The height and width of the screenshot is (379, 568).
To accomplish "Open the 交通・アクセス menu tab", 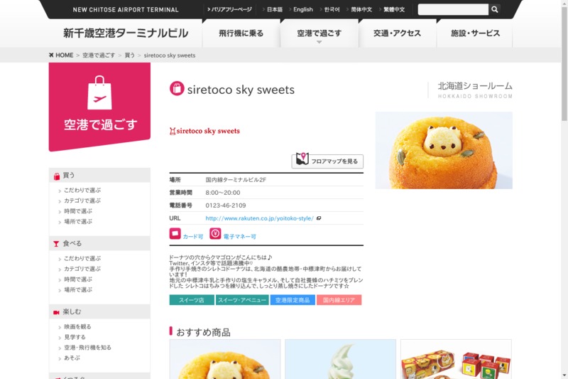I will coord(397,33).
